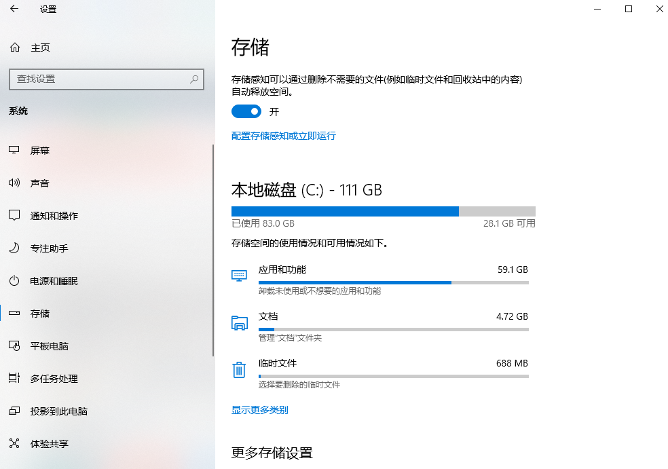
Task: Click the 应用和功能 apps icon
Action: pos(239,275)
